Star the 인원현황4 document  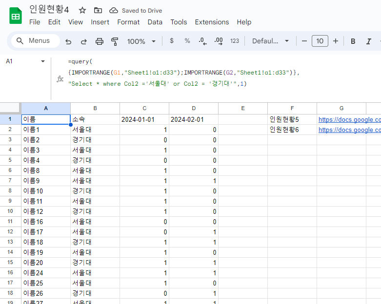tap(82, 10)
